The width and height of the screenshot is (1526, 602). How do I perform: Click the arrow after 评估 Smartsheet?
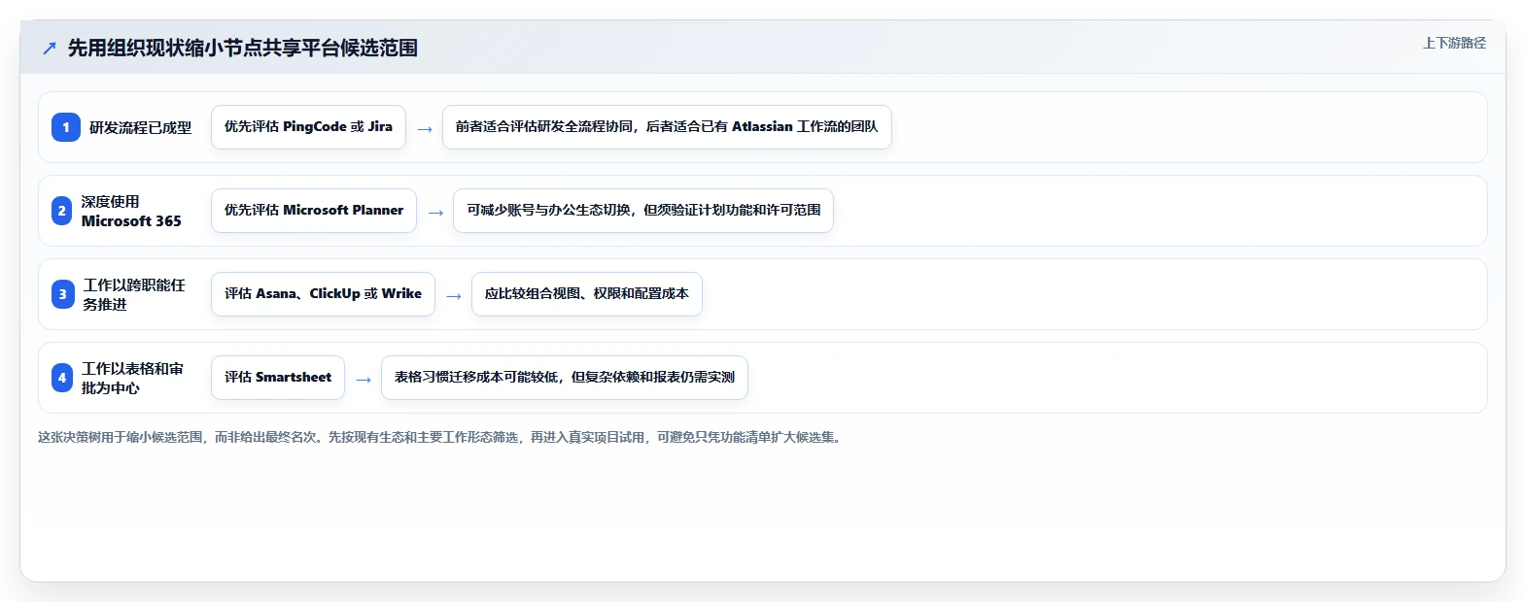pos(364,379)
